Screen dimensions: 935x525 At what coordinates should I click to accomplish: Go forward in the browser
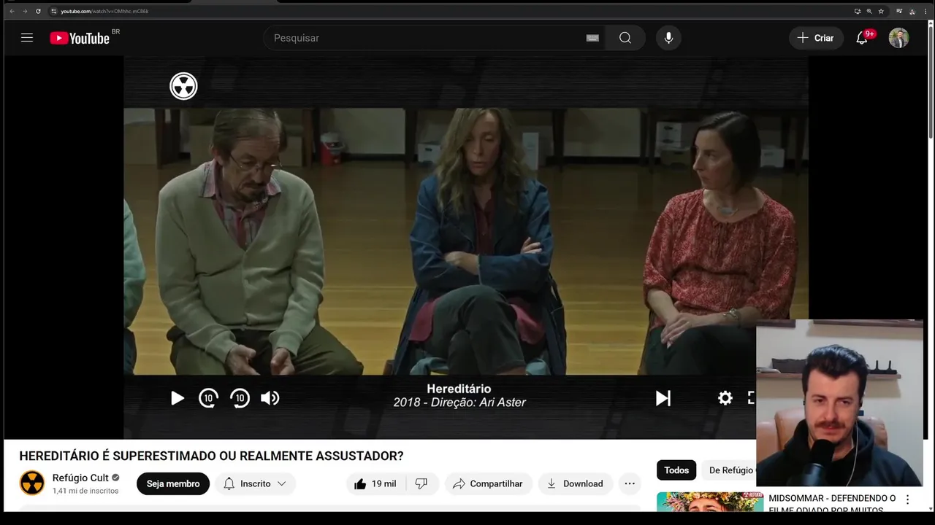25,11
